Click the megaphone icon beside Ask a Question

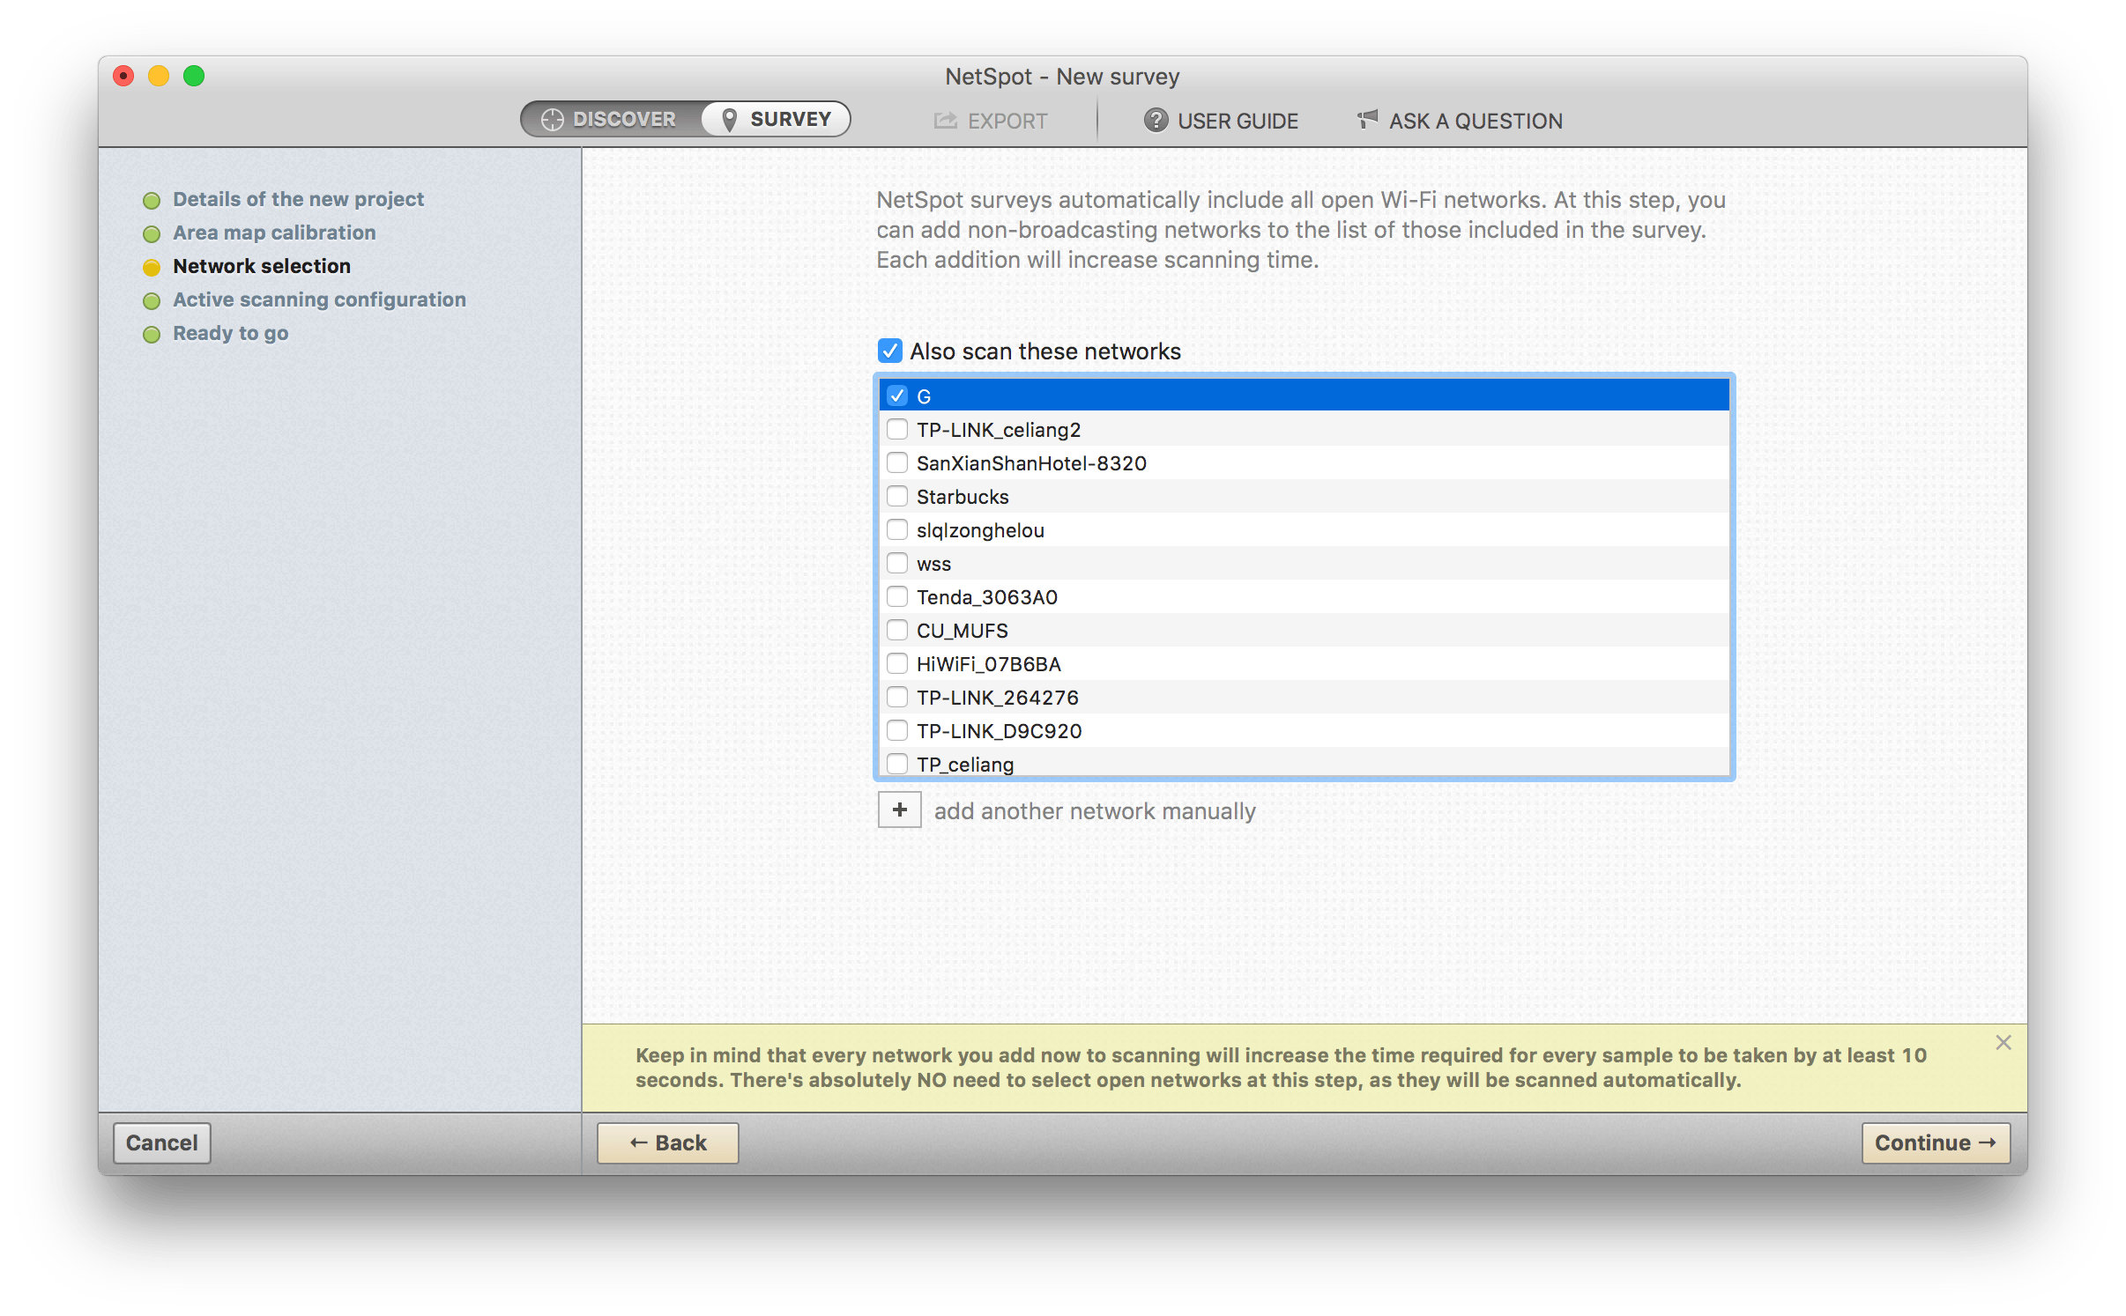[1367, 119]
